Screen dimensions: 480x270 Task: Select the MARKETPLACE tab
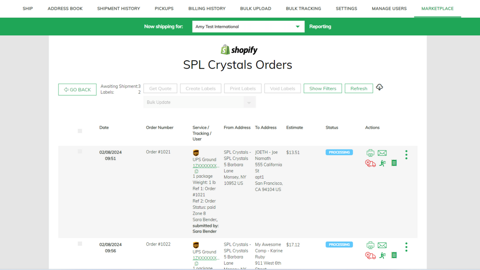point(438,8)
